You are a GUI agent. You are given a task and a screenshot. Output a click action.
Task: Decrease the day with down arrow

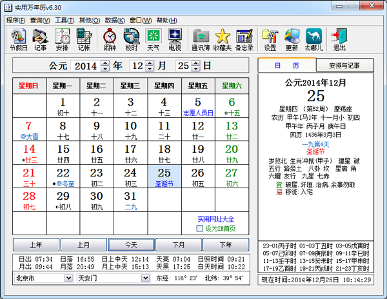(195, 68)
